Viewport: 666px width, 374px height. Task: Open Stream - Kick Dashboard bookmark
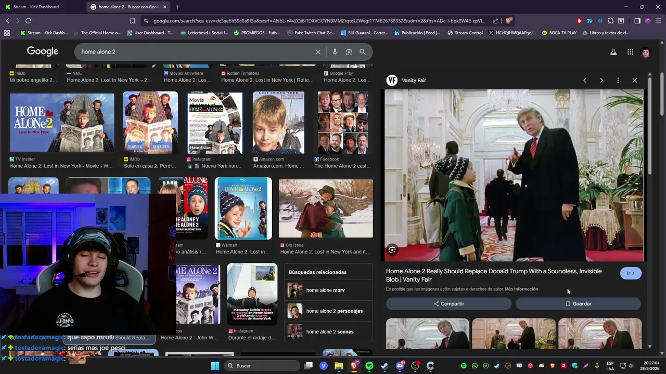tap(44, 33)
